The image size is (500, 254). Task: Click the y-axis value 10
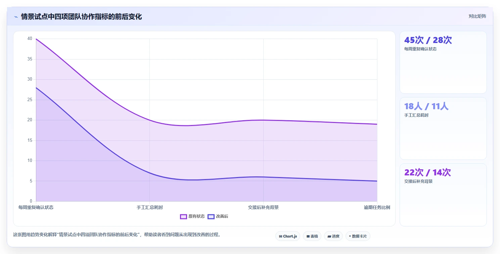[x=30, y=161]
